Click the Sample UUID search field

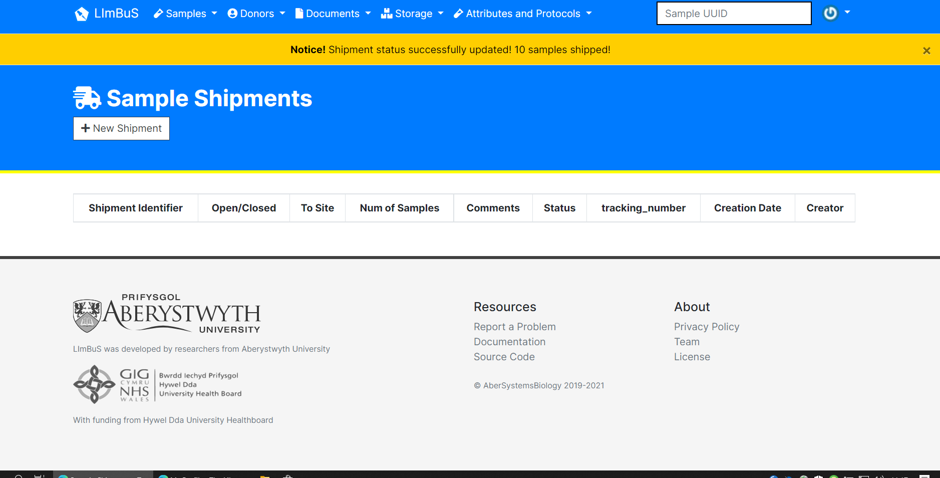click(733, 13)
